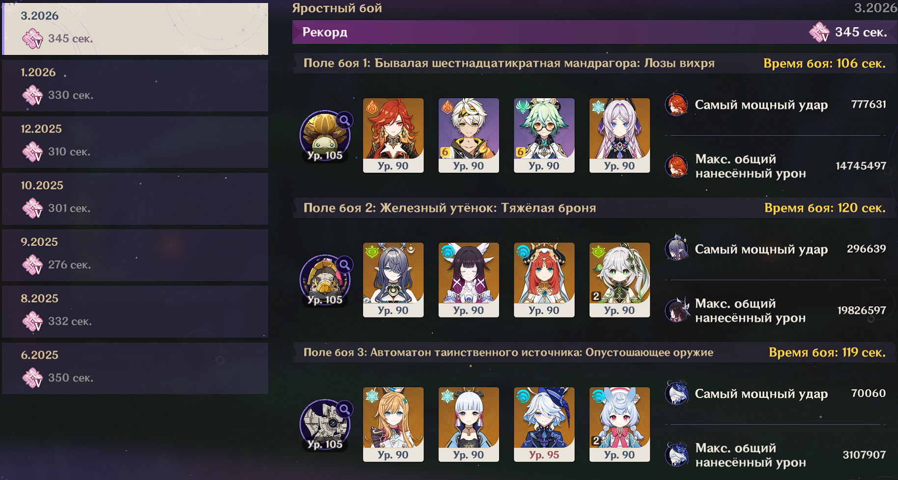Screen dimensions: 898x480
Task: Click the avatar icon beside 777631 strongest hit
Action: pos(676,104)
